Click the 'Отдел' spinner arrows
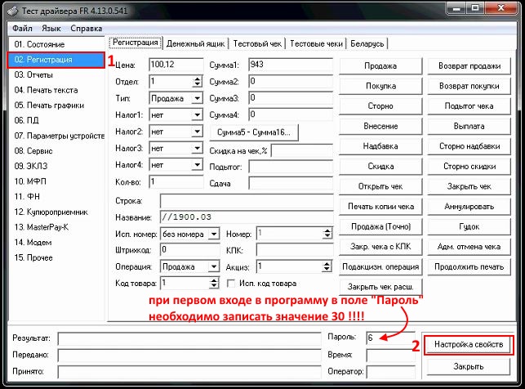Screen dimensions: 525x389 (x=197, y=82)
